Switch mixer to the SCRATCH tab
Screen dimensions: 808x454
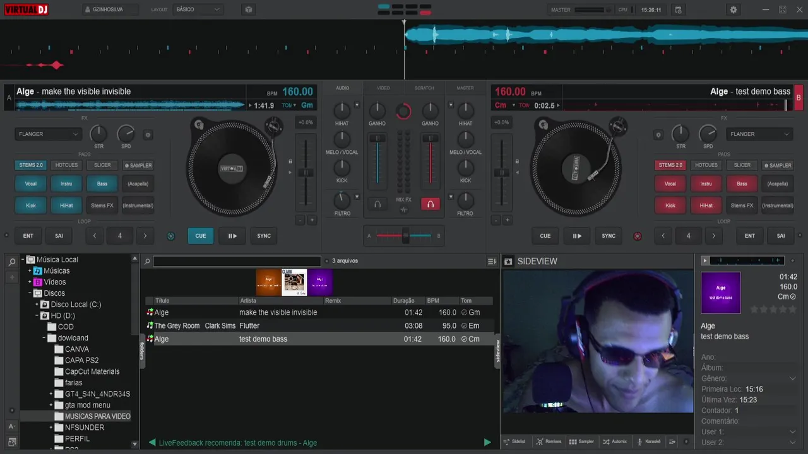click(x=424, y=88)
